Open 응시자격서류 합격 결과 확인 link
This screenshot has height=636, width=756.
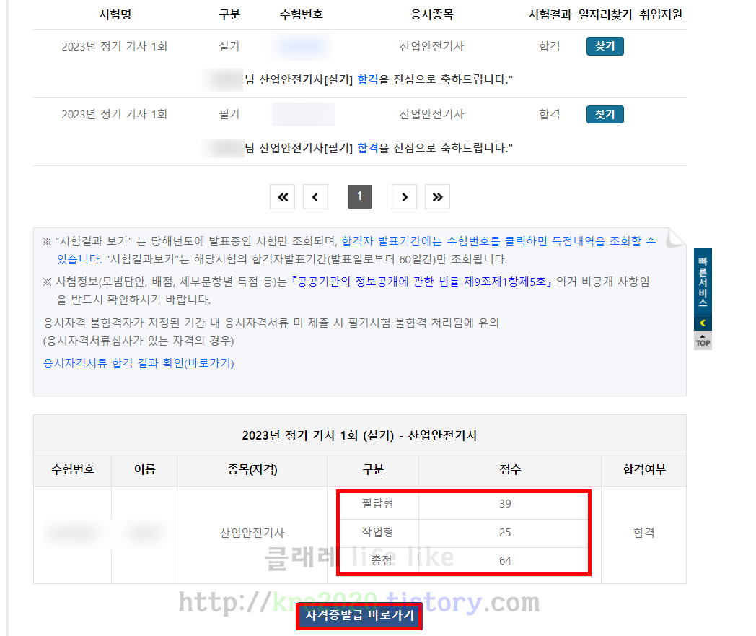[139, 363]
